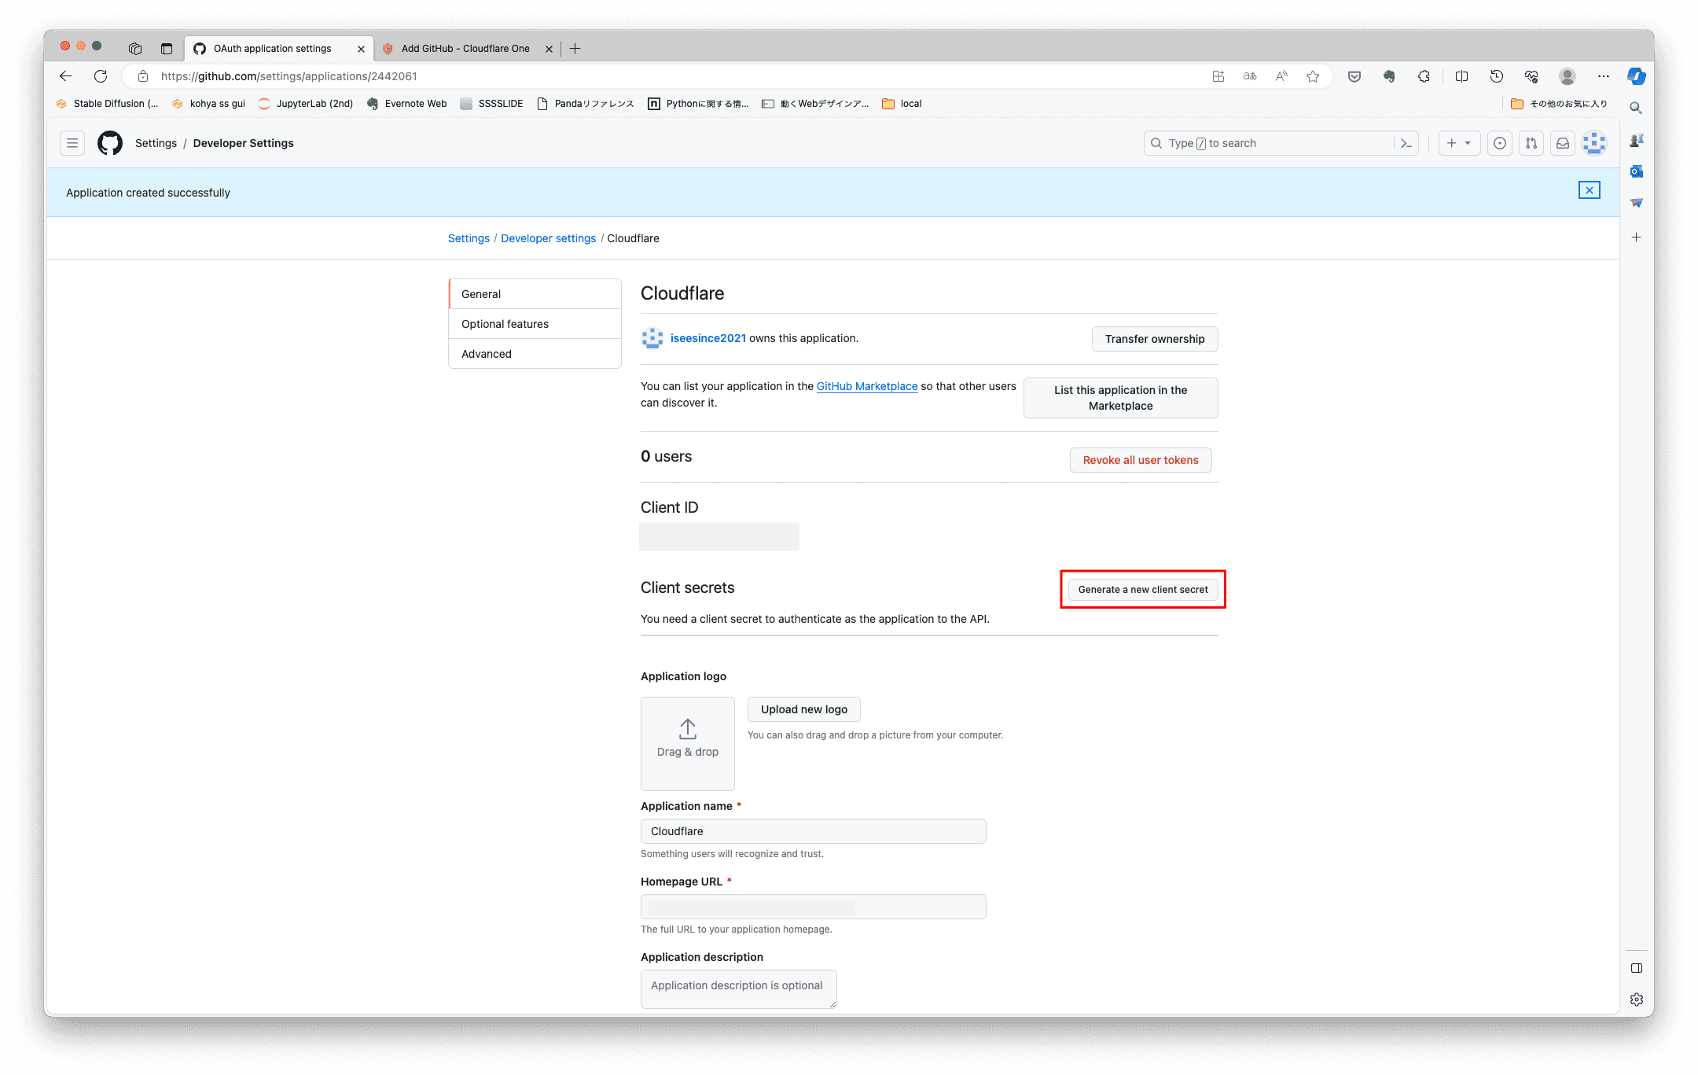Click the GitHub Octocat logo

pos(110,143)
